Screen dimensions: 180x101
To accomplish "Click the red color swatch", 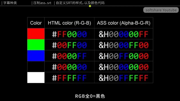I will [x=36, y=34].
